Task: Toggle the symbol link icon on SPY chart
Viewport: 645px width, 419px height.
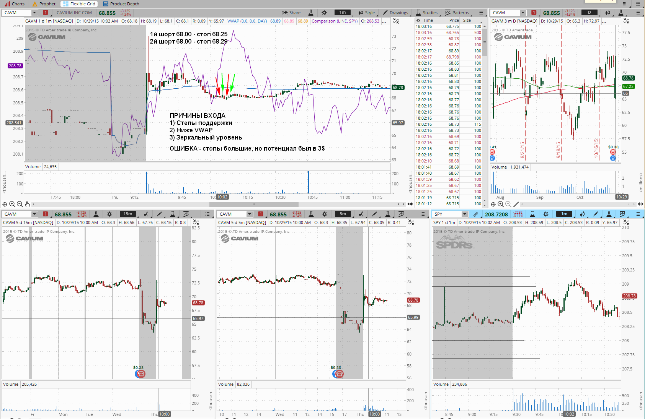Action: [476, 214]
